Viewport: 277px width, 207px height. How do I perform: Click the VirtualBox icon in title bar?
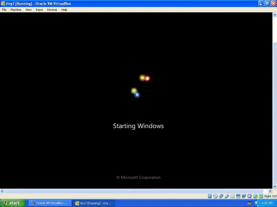(3, 3)
